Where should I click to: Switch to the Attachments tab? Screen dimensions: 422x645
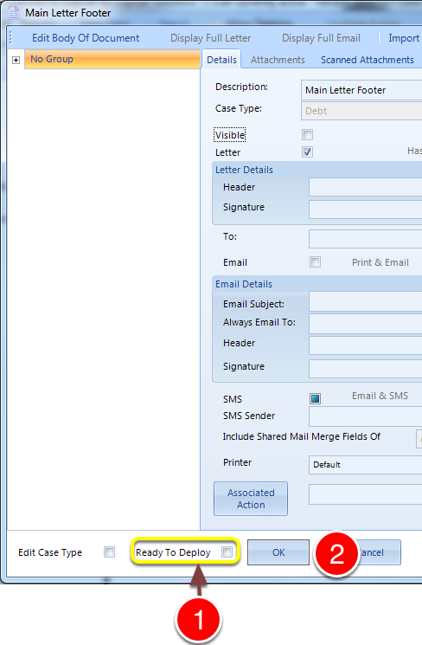[278, 60]
